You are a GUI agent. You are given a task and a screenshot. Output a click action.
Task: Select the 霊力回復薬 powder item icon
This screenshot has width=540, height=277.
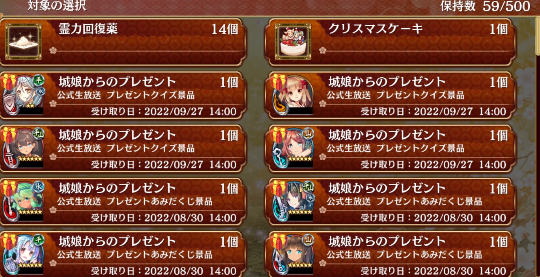[23, 41]
